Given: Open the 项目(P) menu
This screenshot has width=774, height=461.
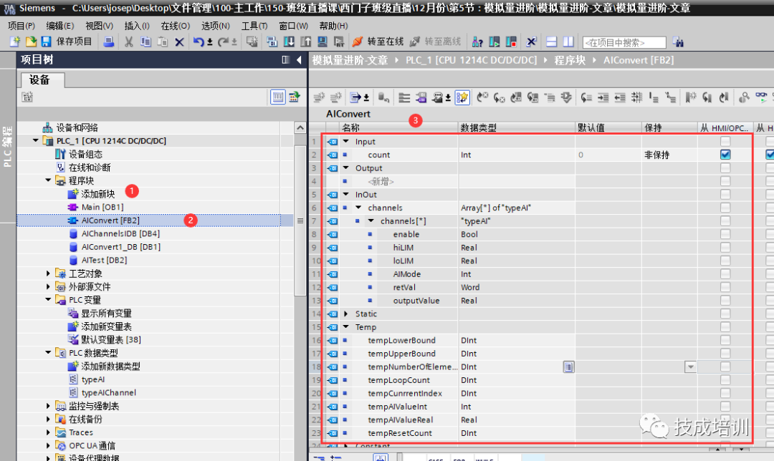Looking at the screenshot, I should click(21, 26).
